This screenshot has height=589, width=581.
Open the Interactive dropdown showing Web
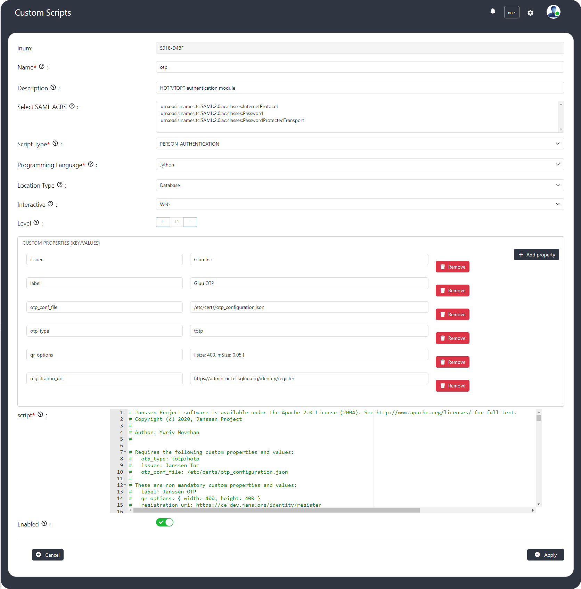pos(360,204)
